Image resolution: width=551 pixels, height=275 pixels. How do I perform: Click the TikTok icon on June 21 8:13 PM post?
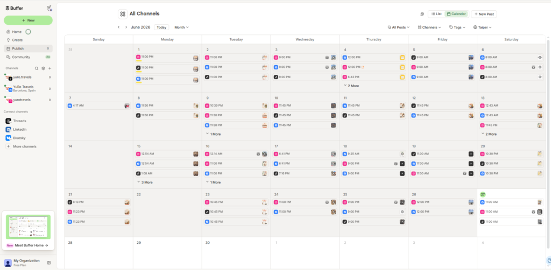(x=69, y=202)
